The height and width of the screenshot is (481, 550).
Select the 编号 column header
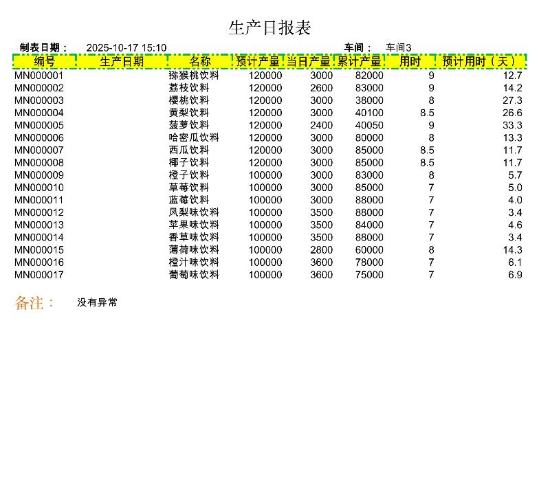pos(45,61)
